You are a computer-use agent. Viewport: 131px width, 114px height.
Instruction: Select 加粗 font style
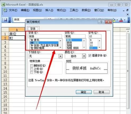tap(74, 46)
